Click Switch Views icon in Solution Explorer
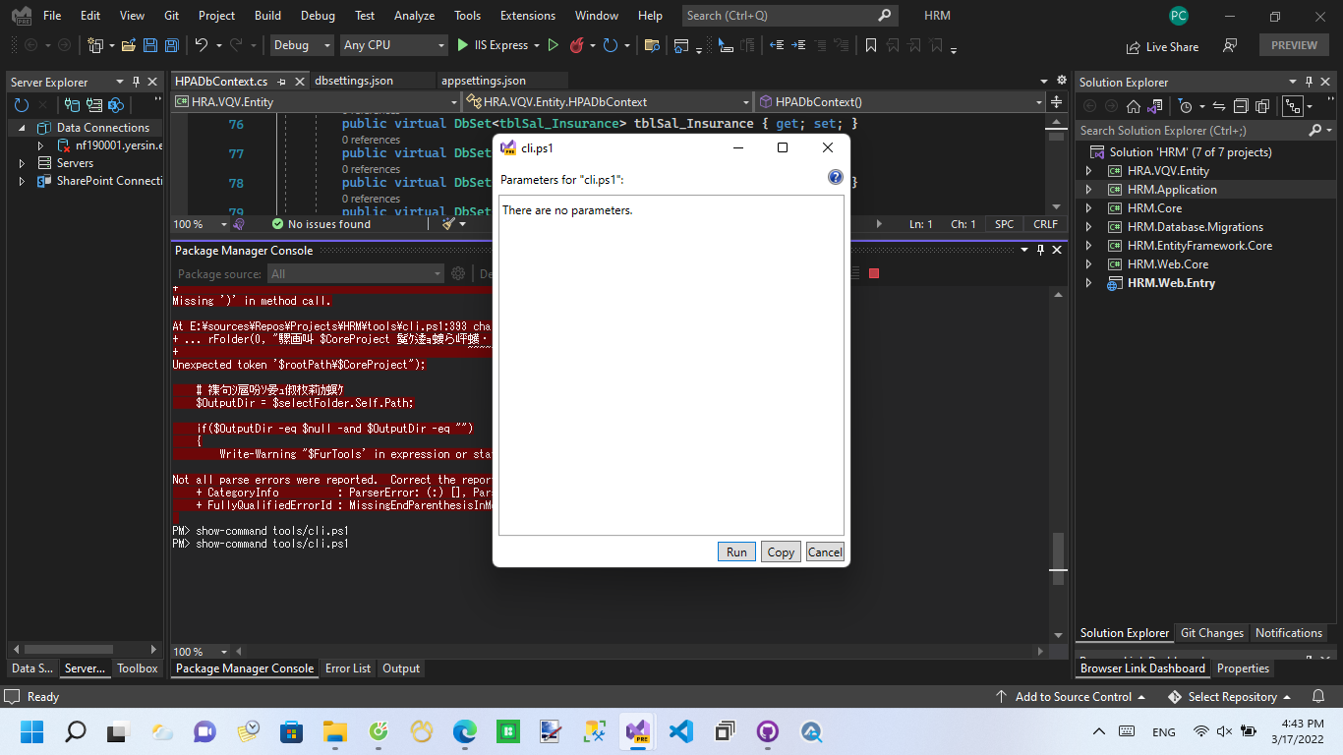1343x755 pixels. [x=1155, y=106]
